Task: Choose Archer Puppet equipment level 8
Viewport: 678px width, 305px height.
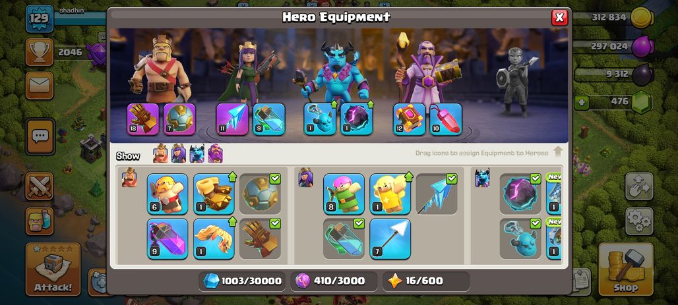Action: click(344, 194)
